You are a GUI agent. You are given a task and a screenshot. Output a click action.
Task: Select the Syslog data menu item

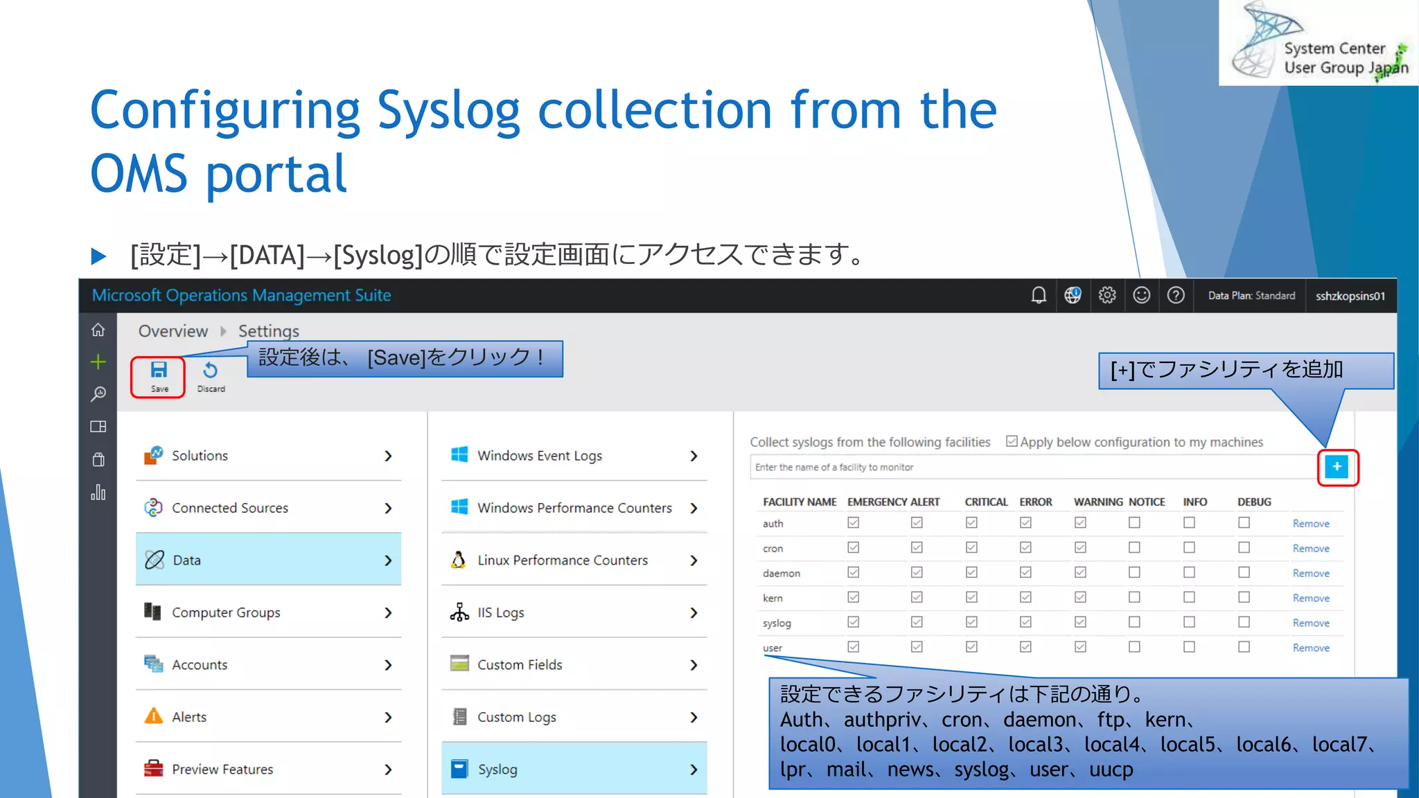tap(574, 769)
